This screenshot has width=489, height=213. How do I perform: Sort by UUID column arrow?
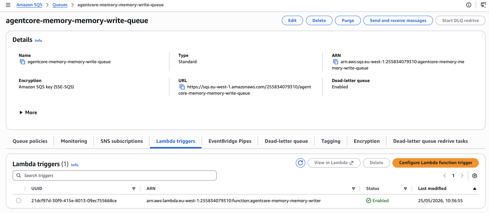pos(134,189)
